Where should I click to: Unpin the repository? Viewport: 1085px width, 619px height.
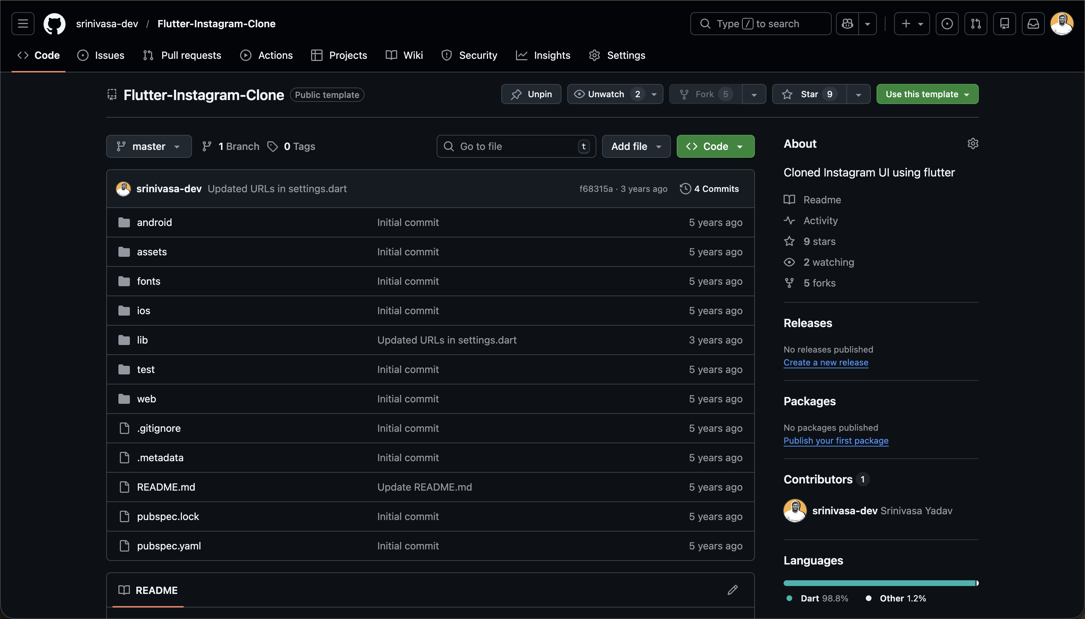531,94
